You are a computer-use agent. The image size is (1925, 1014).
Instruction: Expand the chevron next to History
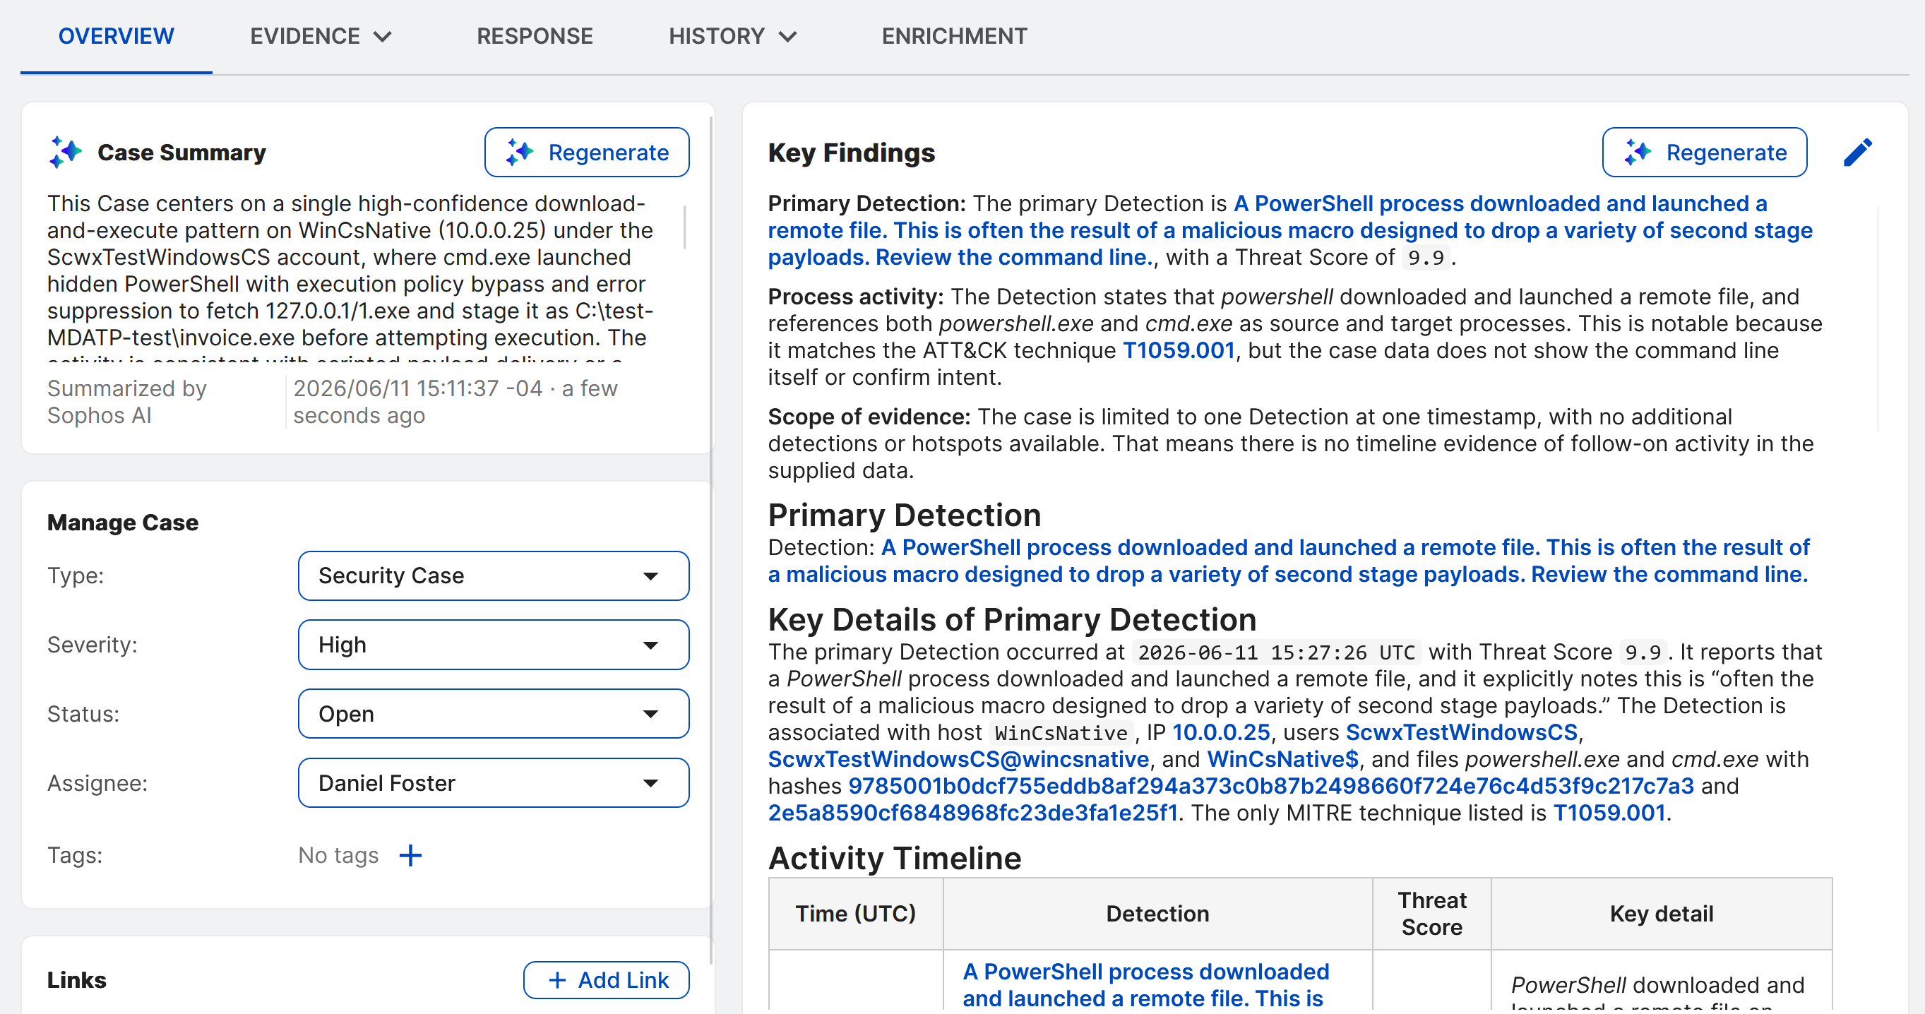tap(787, 37)
